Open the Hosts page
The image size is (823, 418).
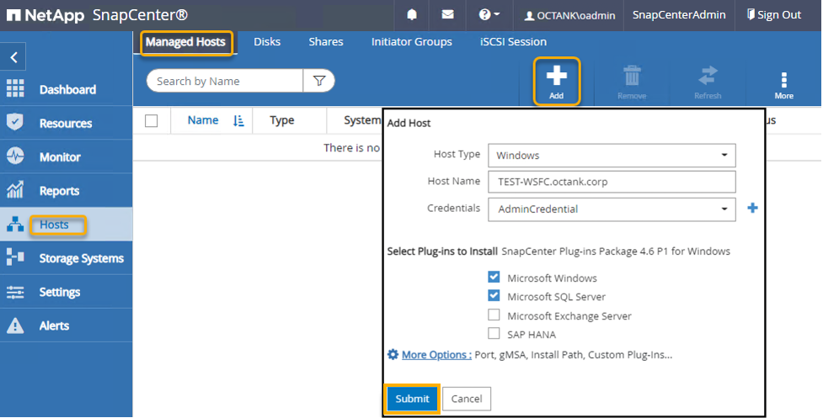tap(54, 225)
